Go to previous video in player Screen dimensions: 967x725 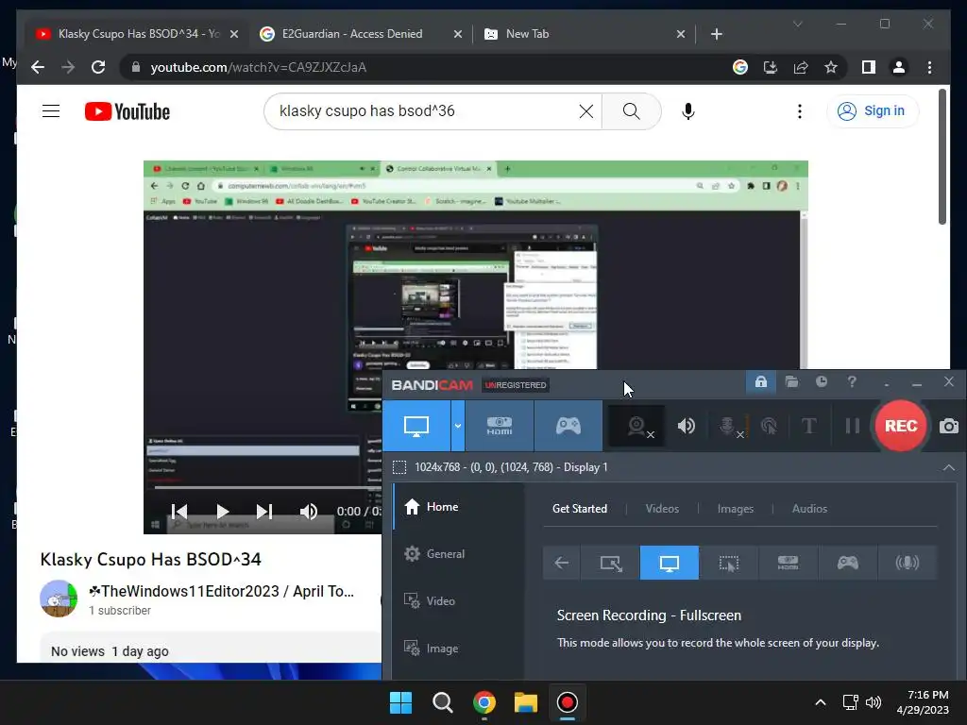tap(179, 511)
